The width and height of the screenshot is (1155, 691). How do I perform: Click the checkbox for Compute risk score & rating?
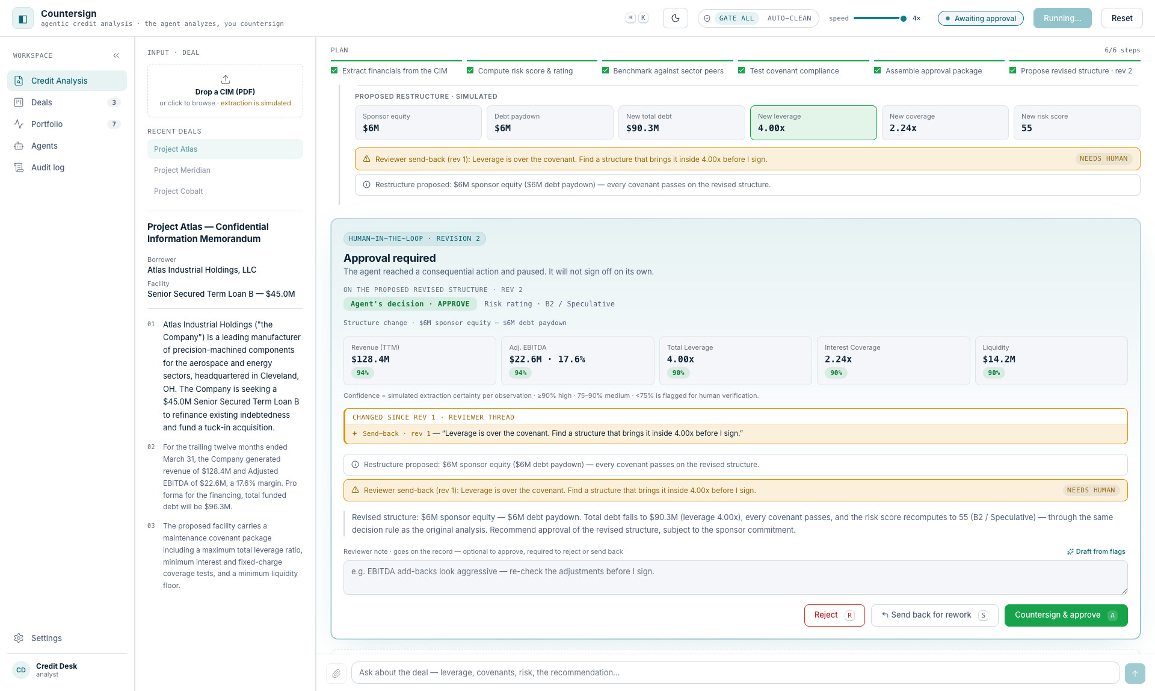tap(470, 70)
